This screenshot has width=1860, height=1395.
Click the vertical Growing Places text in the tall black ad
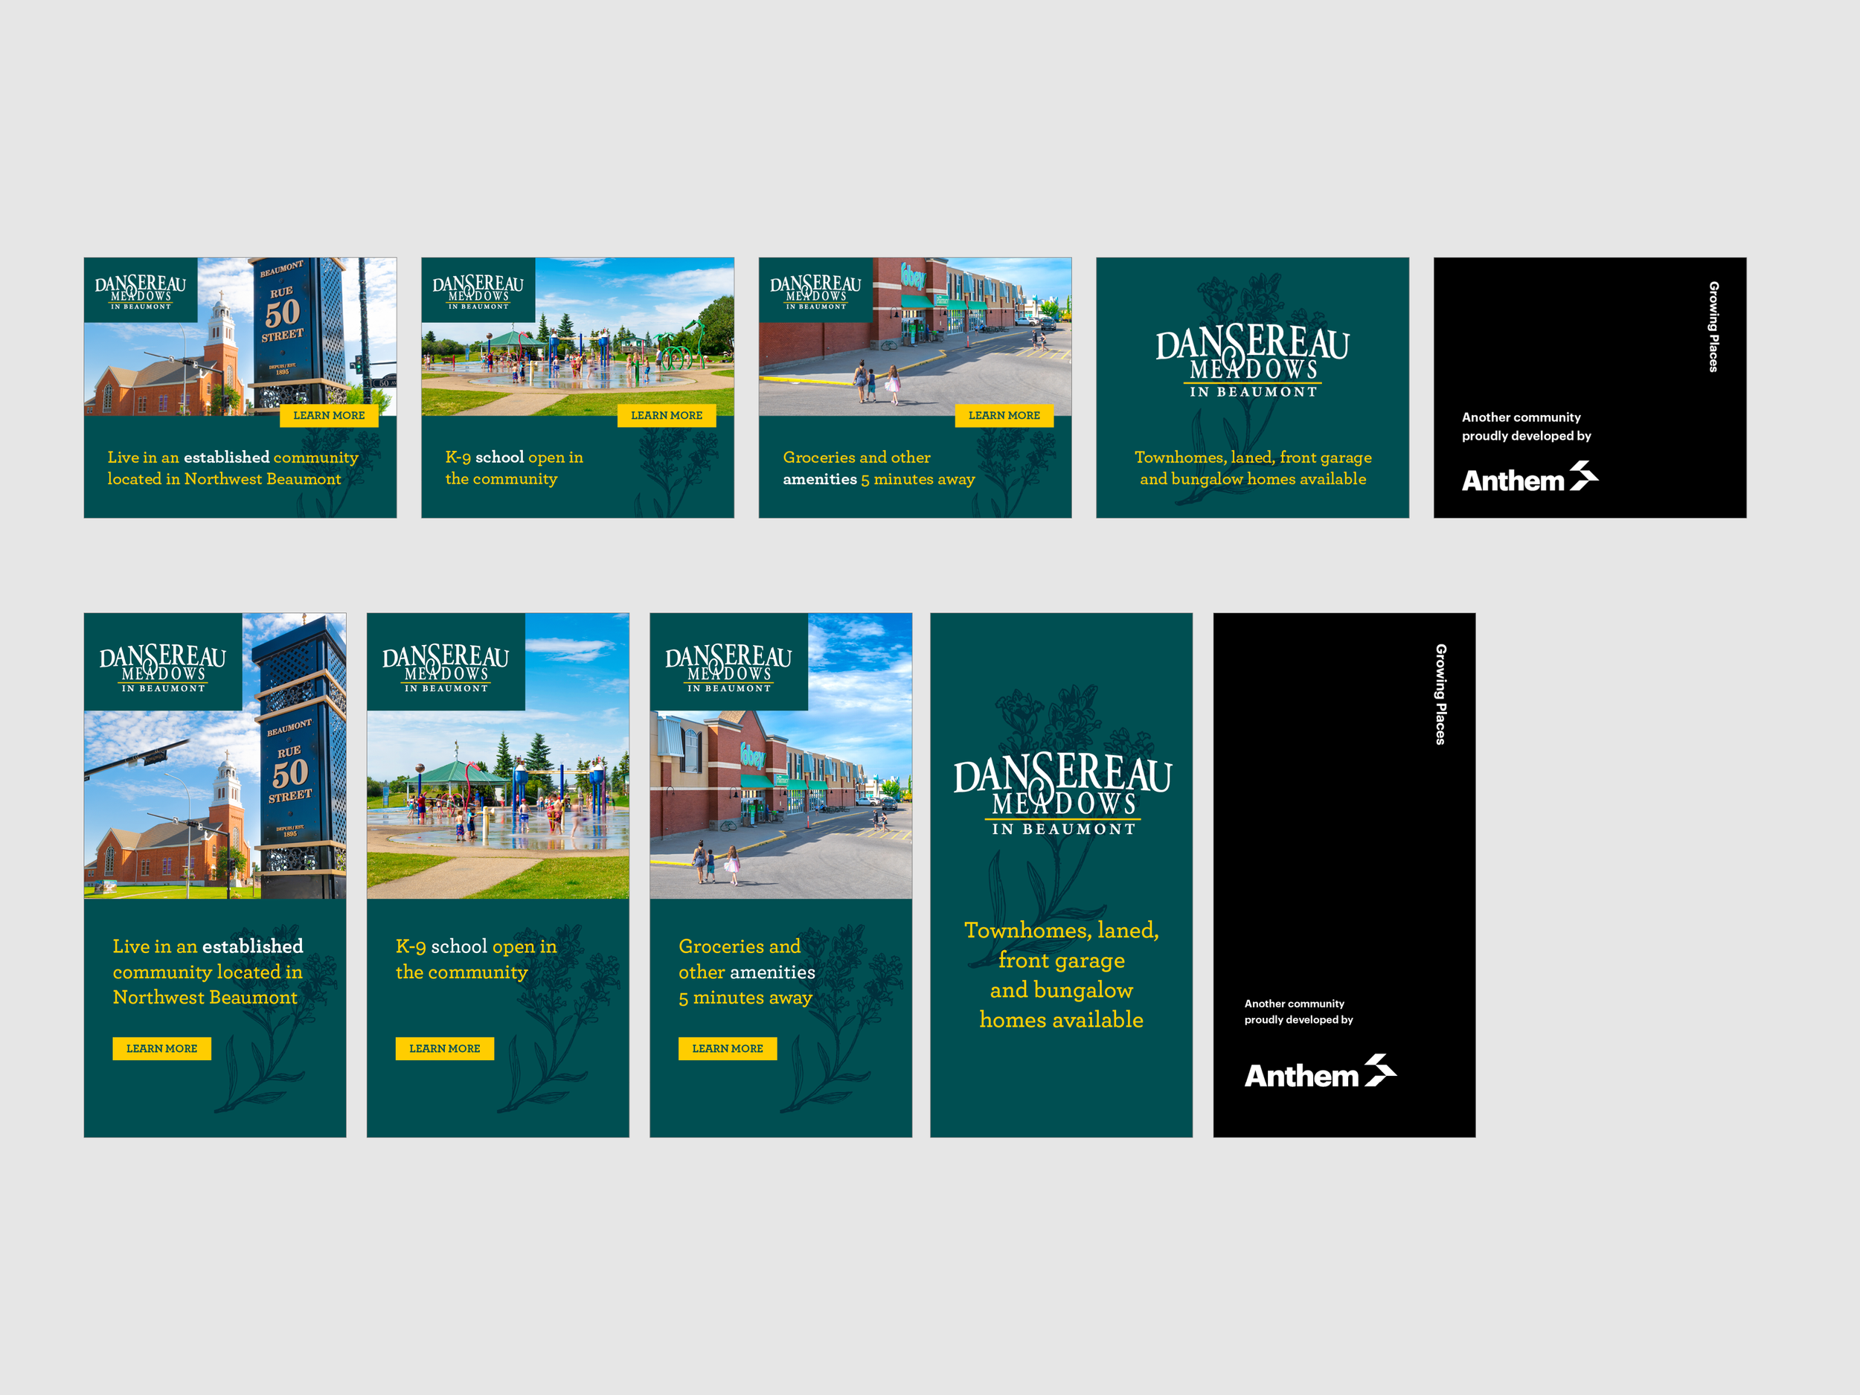1440,695
